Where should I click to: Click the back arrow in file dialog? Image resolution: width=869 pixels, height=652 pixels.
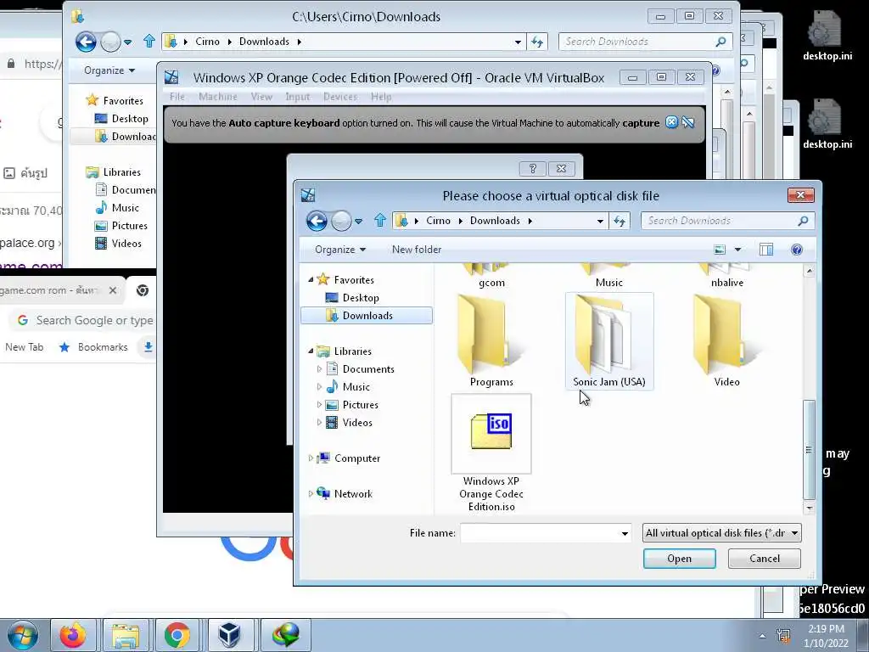pos(317,221)
